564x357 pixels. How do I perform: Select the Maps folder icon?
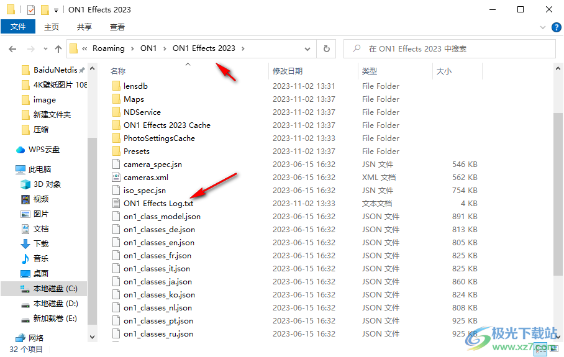click(x=116, y=99)
